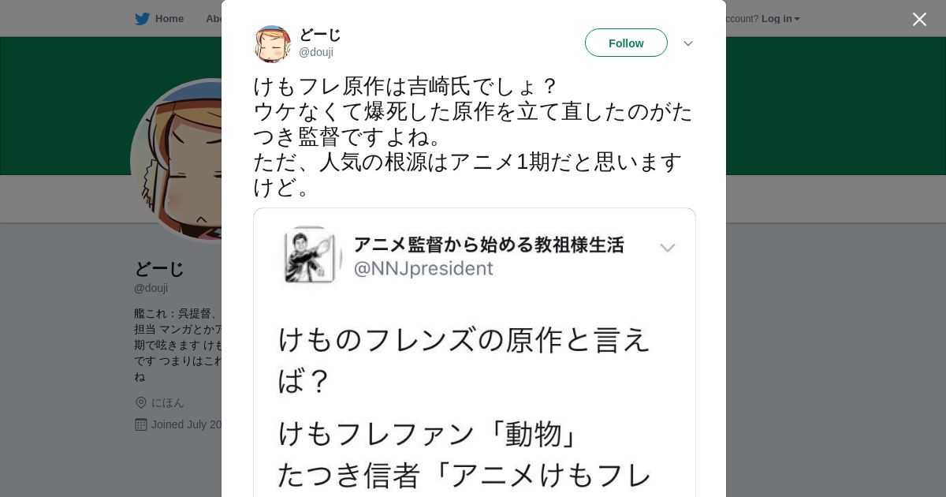Click the アニメ監督から始める教祖様生活 account name

tap(489, 245)
